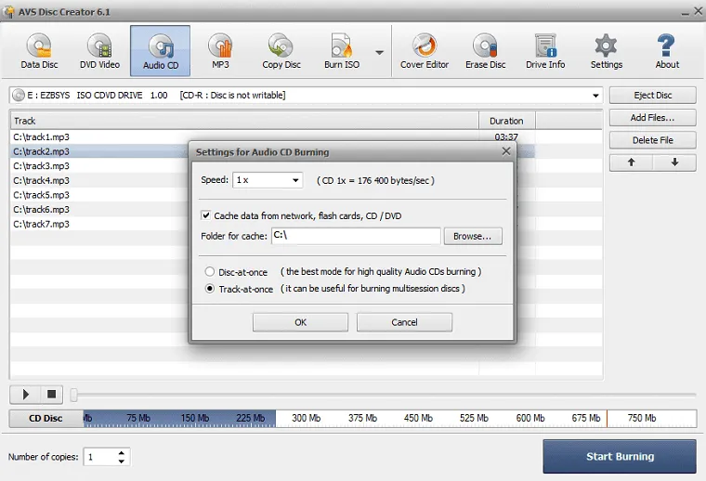Expand the drive selection dropdown
Image resolution: width=706 pixels, height=481 pixels.
coord(595,96)
